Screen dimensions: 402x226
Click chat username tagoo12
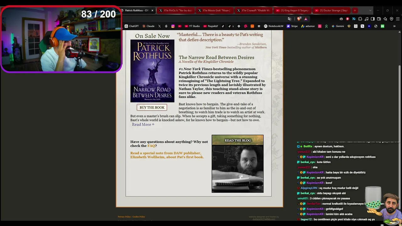[306, 219]
